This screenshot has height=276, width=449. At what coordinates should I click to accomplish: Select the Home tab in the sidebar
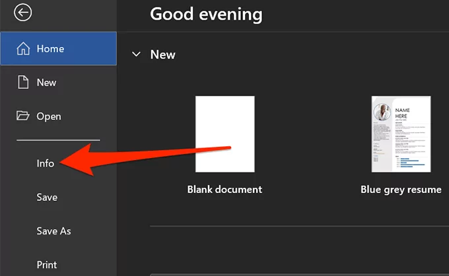click(x=58, y=49)
